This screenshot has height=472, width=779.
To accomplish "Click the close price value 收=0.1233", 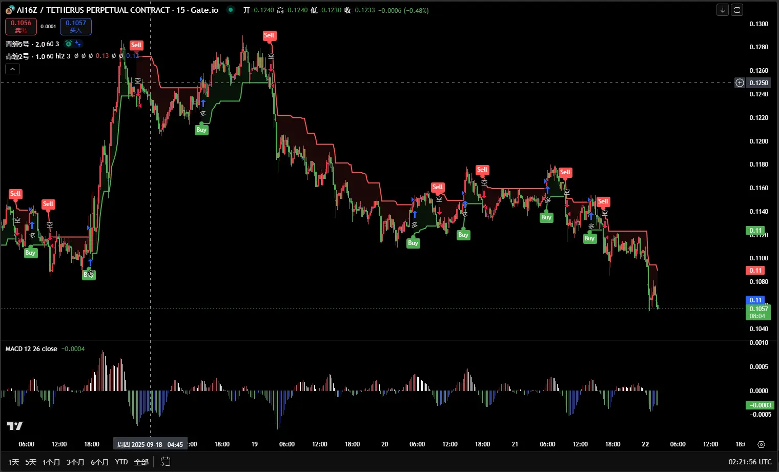I will [x=360, y=10].
